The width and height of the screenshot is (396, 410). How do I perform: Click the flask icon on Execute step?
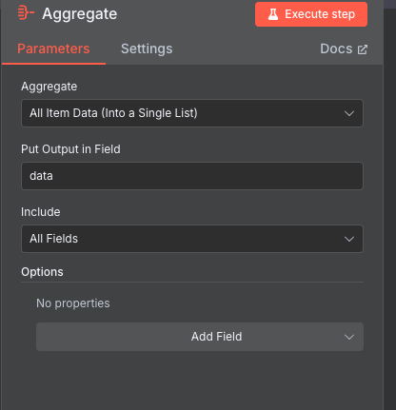(x=273, y=14)
